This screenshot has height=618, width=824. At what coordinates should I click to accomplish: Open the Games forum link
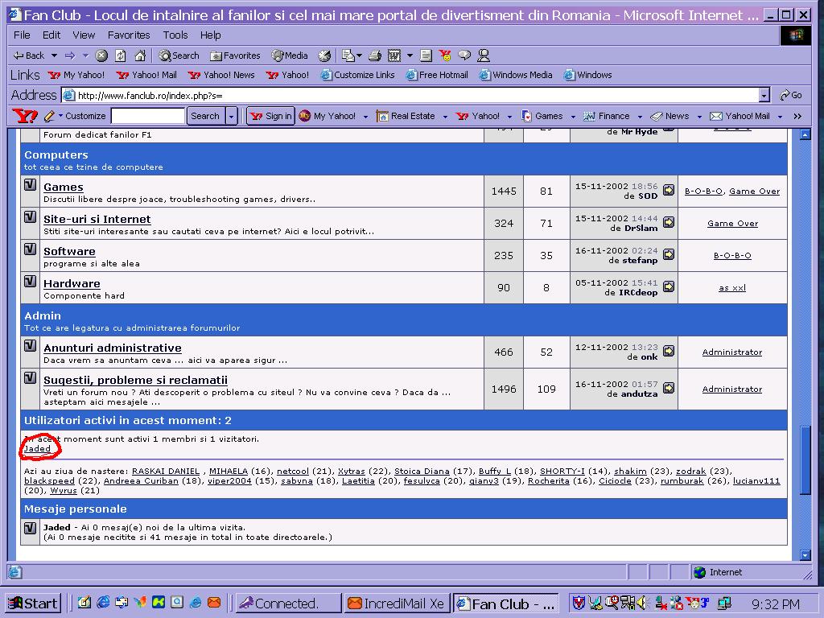63,187
